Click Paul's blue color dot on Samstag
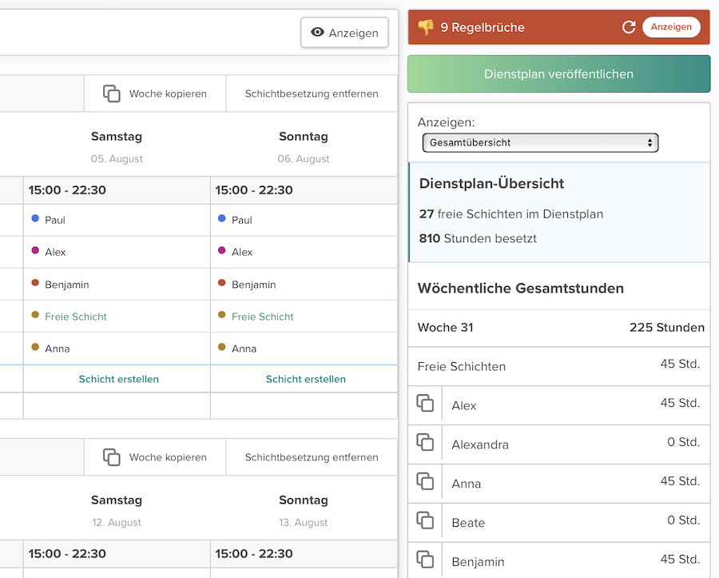This screenshot has height=578, width=719. (x=35, y=218)
